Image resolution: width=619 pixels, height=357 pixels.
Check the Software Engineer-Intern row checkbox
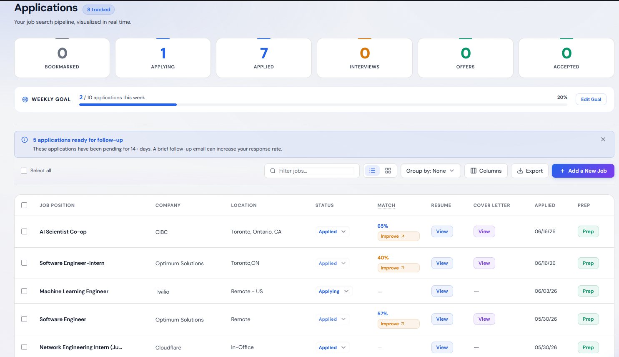pos(24,263)
